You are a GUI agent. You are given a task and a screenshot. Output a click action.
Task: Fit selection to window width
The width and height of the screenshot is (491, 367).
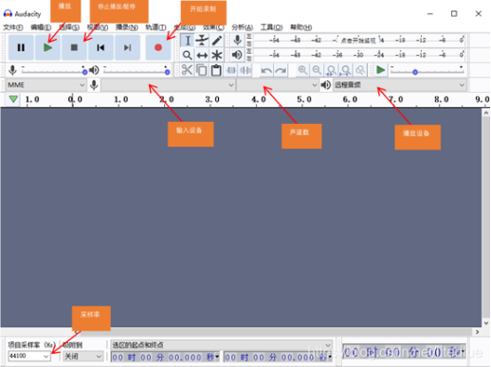pyautogui.click(x=331, y=70)
